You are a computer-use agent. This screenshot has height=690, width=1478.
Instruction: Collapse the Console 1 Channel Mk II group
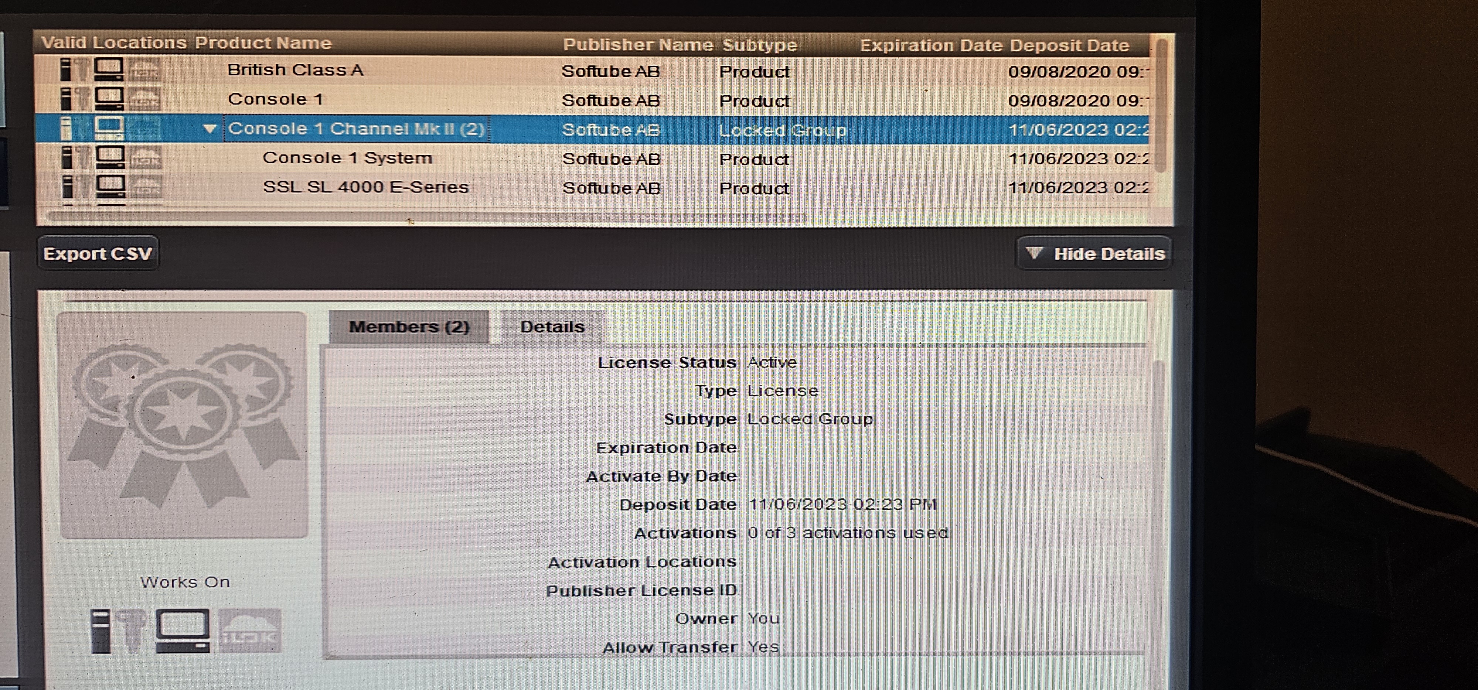pos(210,129)
